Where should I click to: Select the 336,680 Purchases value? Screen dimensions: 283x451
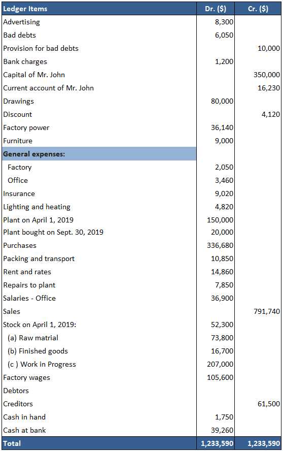click(x=220, y=246)
